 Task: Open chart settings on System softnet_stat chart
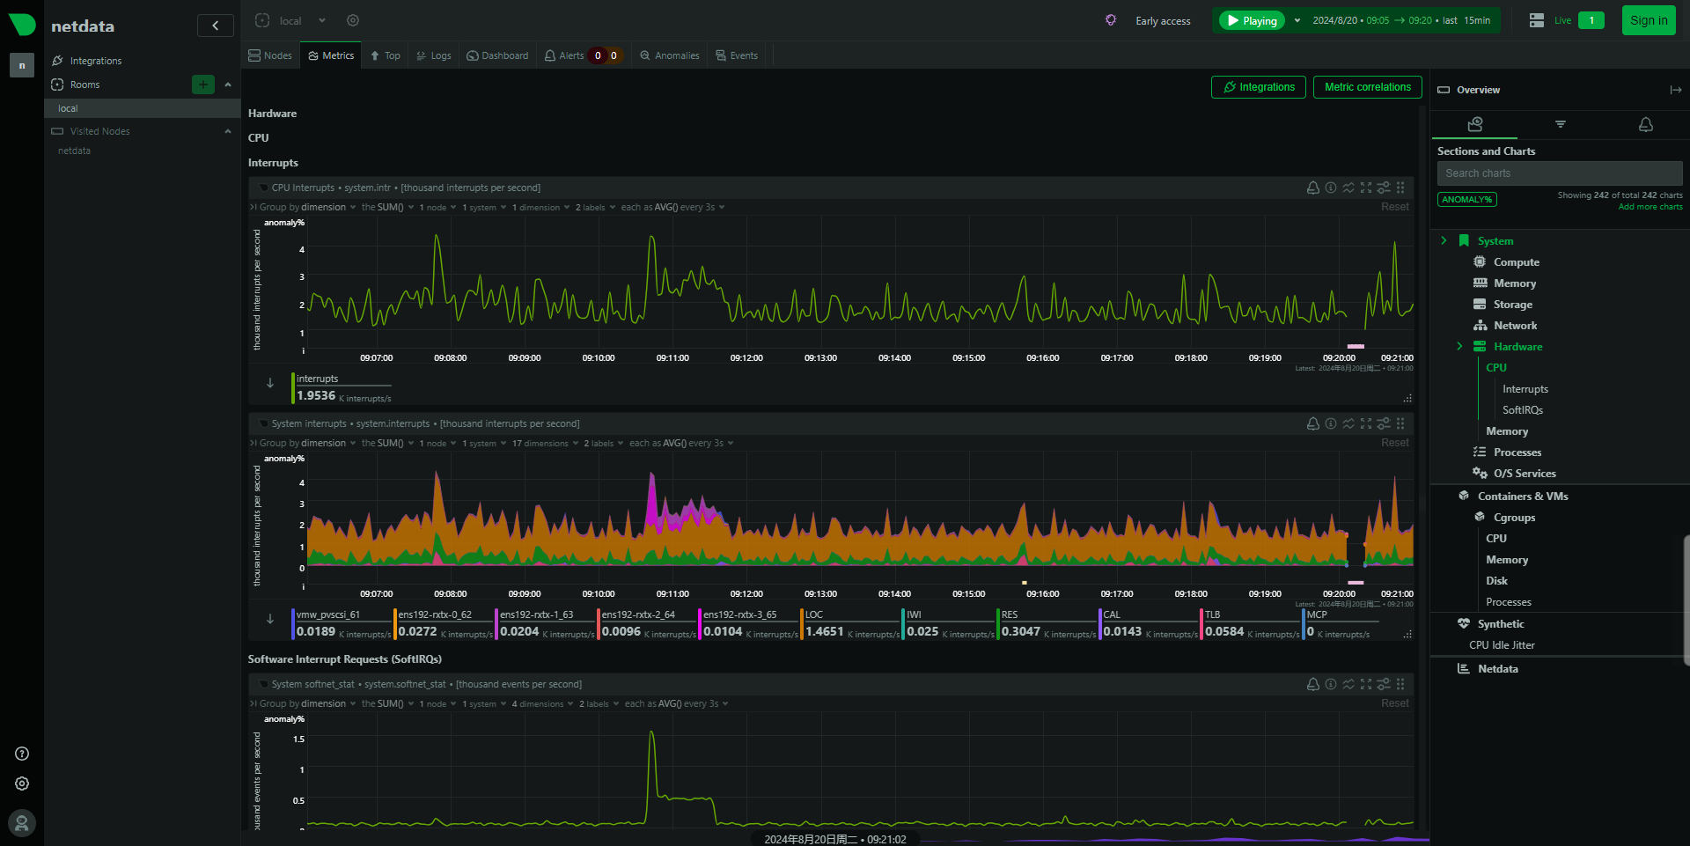tap(1383, 684)
